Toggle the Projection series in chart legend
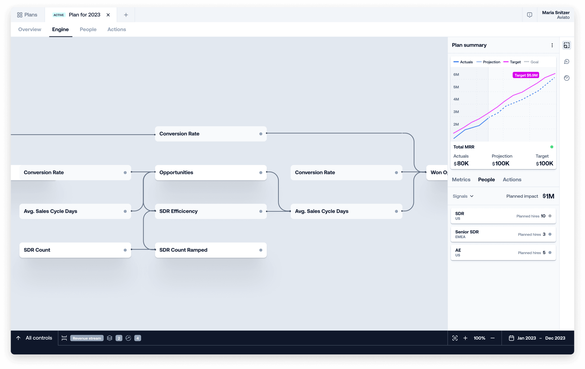 (488, 62)
